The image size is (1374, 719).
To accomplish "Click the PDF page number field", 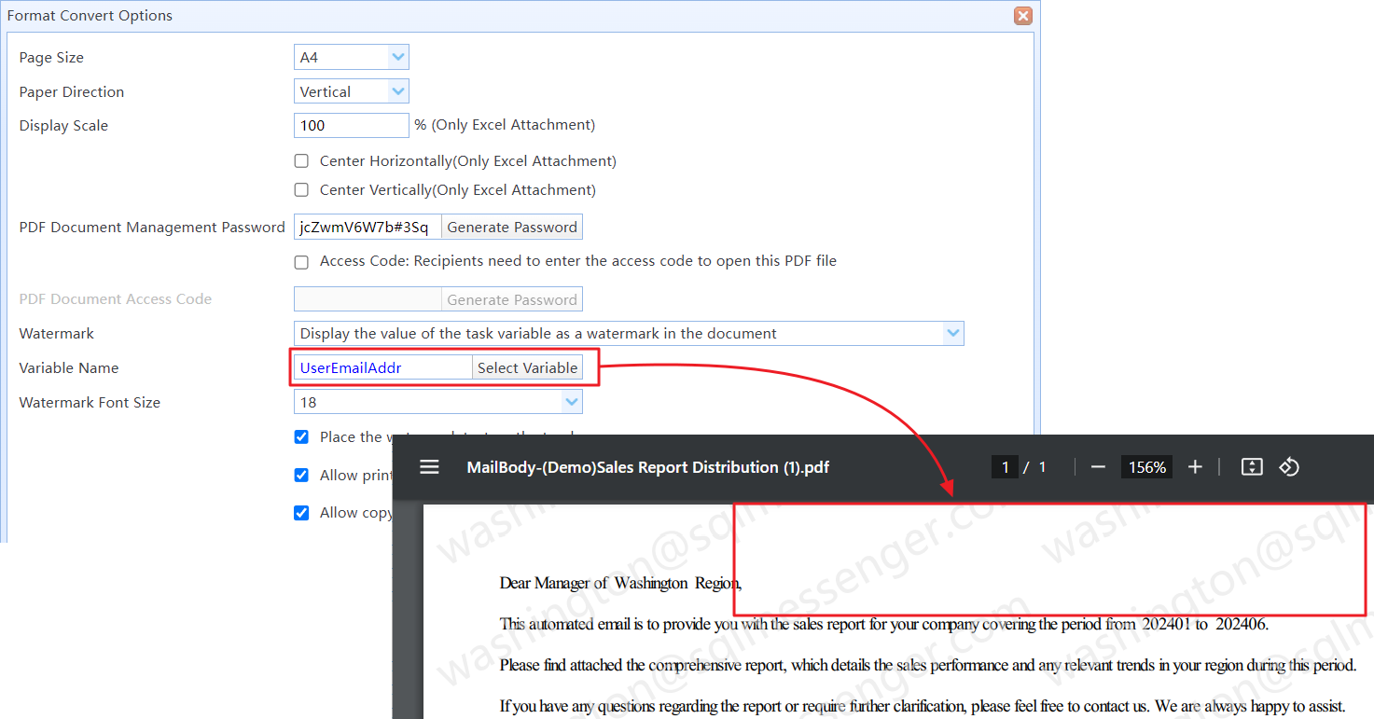I will coord(1005,467).
